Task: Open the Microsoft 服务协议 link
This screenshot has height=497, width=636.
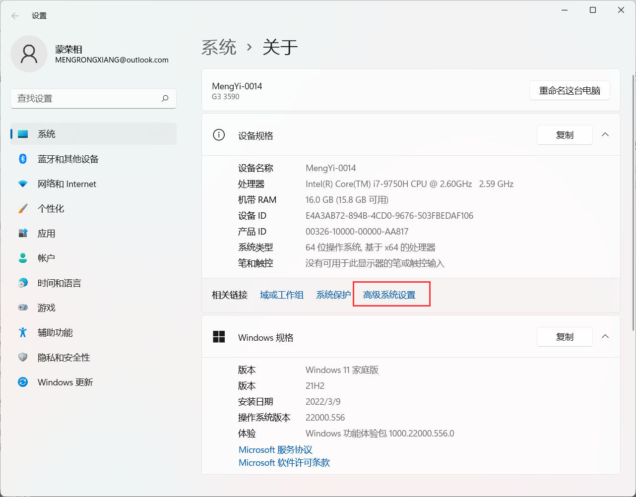Action: [x=275, y=449]
